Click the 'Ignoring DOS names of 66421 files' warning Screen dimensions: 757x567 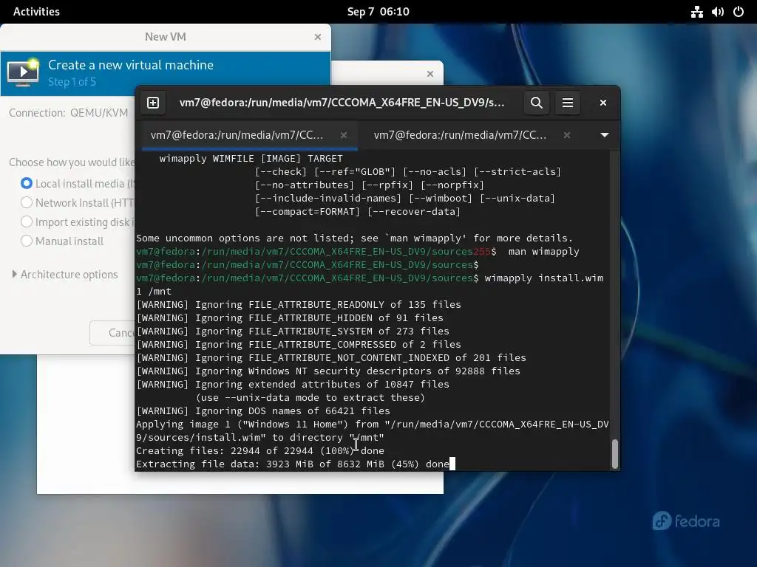point(263,410)
